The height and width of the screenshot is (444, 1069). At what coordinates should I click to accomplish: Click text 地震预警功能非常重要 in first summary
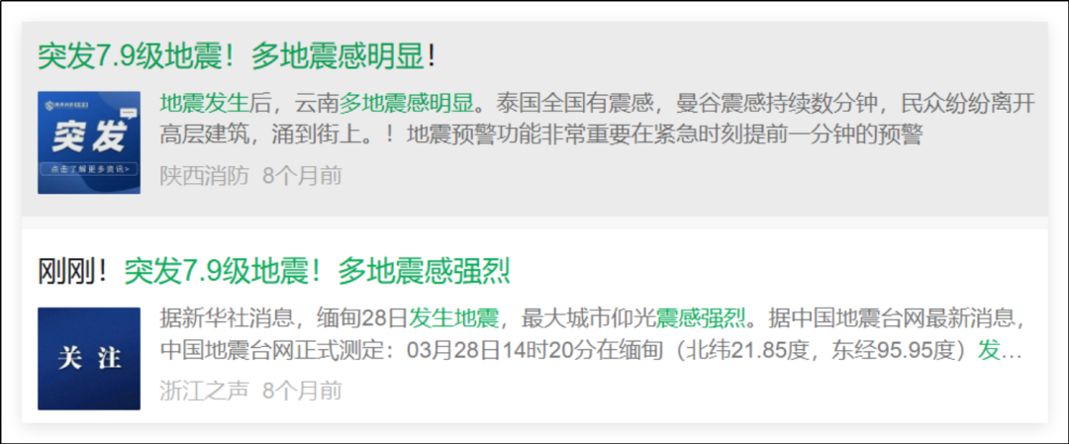pos(520,134)
